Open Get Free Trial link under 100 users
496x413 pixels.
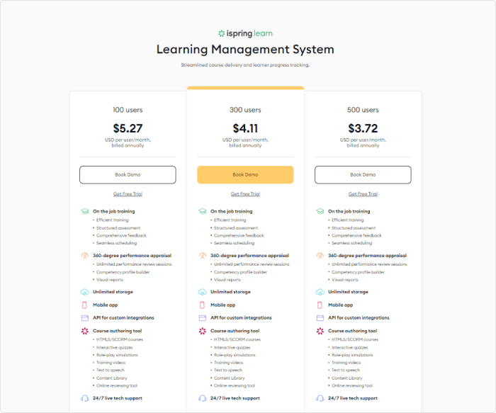128,194
